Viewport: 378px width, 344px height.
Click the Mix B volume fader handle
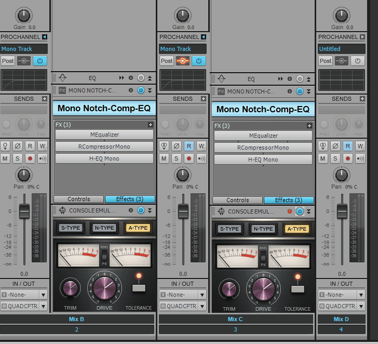pos(24,211)
